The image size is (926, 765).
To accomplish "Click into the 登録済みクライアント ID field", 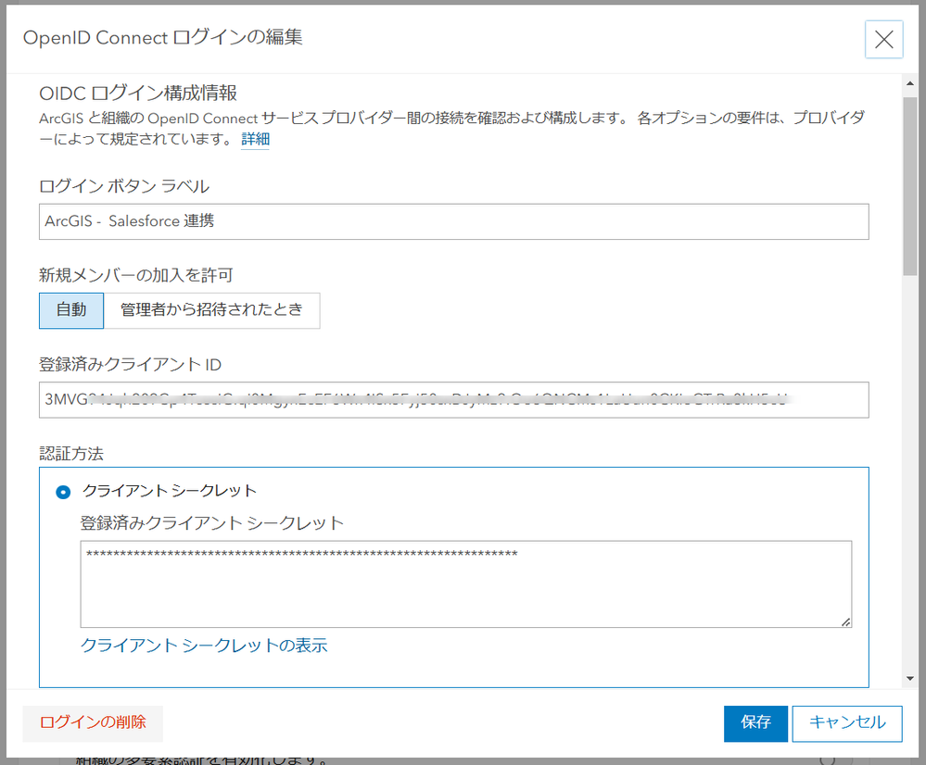I will pyautogui.click(x=454, y=400).
